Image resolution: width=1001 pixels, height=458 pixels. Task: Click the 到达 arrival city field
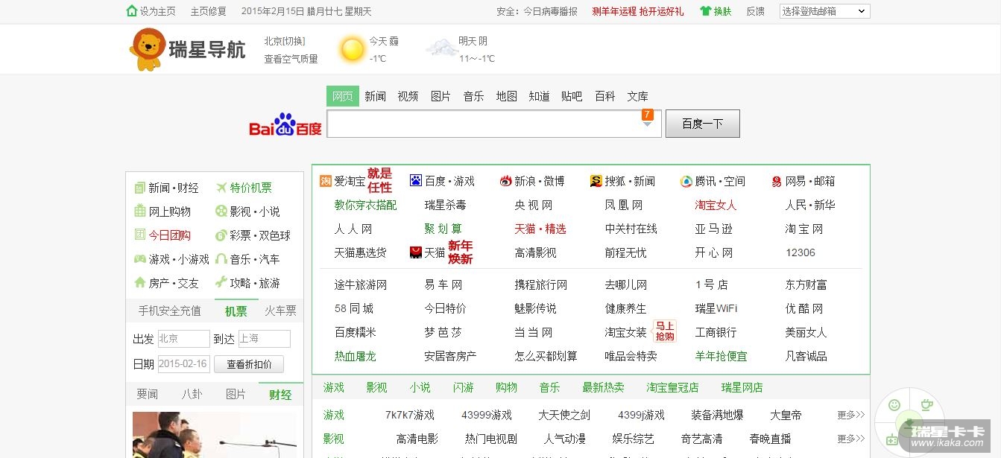click(x=264, y=339)
